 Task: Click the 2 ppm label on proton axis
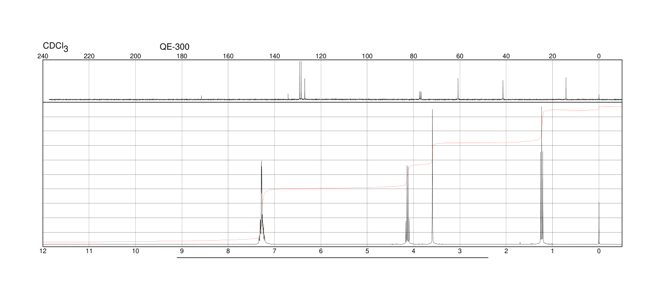(506, 252)
